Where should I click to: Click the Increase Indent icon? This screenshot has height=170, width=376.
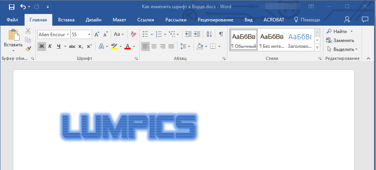[197, 34]
